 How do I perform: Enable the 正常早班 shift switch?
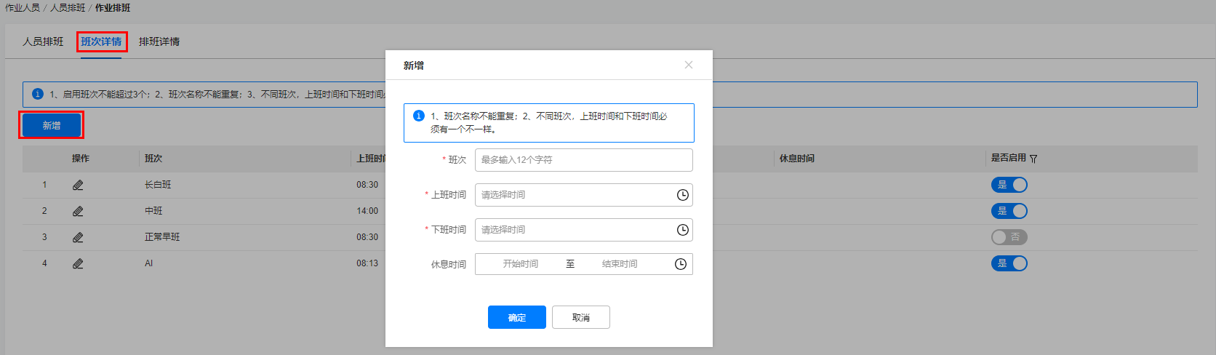(1009, 237)
